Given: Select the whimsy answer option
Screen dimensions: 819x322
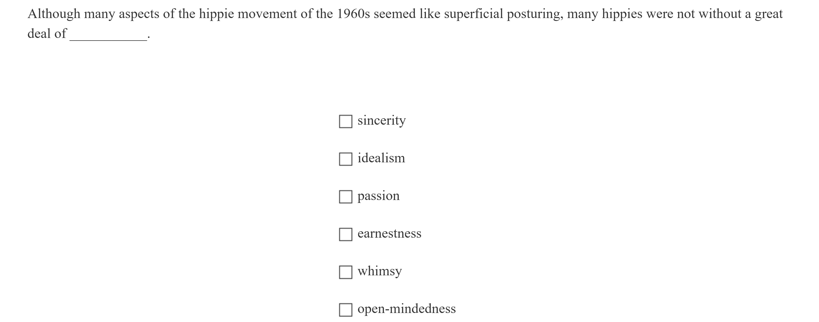Looking at the screenshot, I should 379,271.
